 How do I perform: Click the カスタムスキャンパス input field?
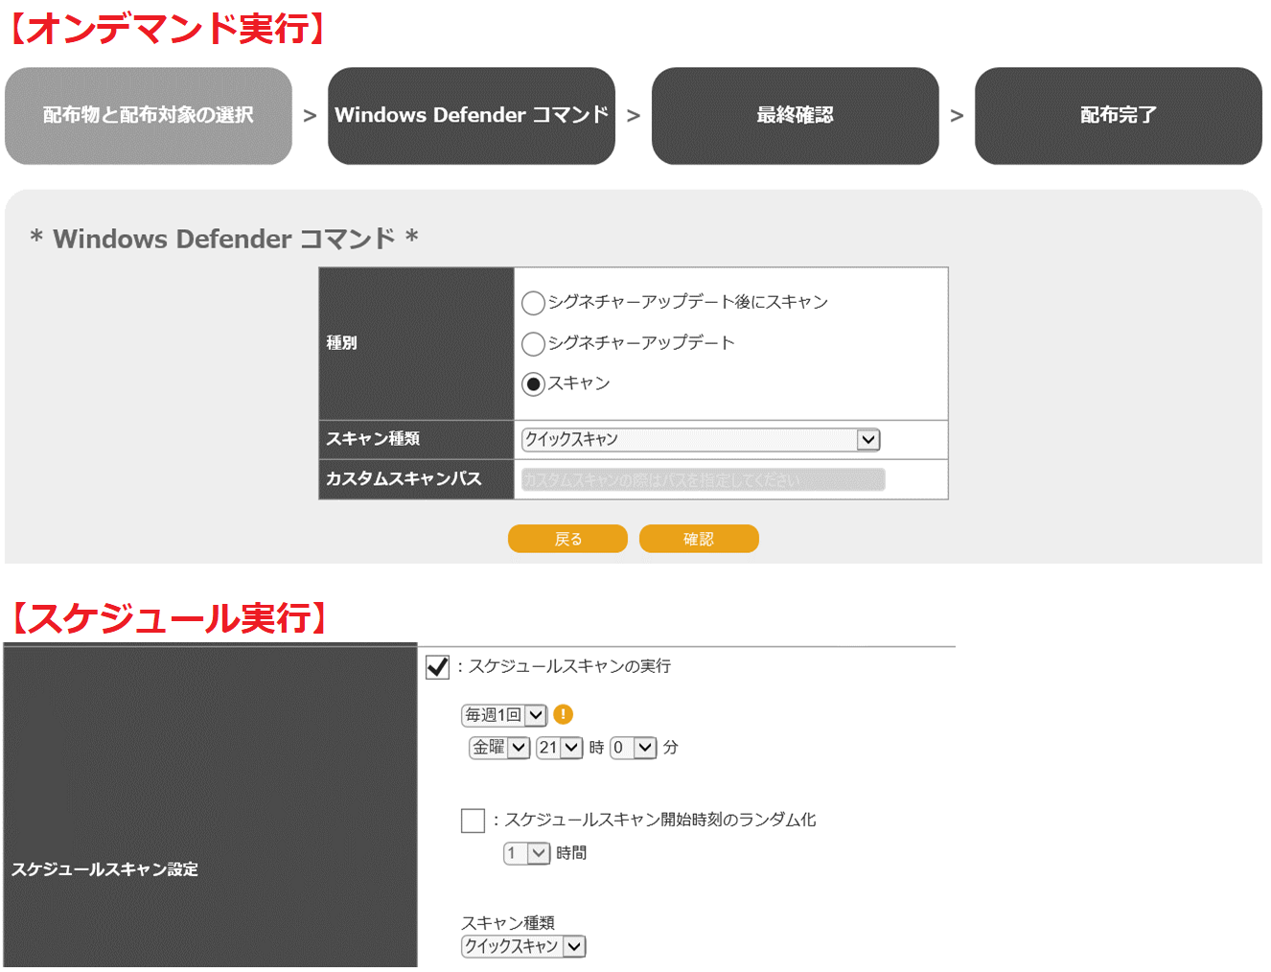pos(703,479)
